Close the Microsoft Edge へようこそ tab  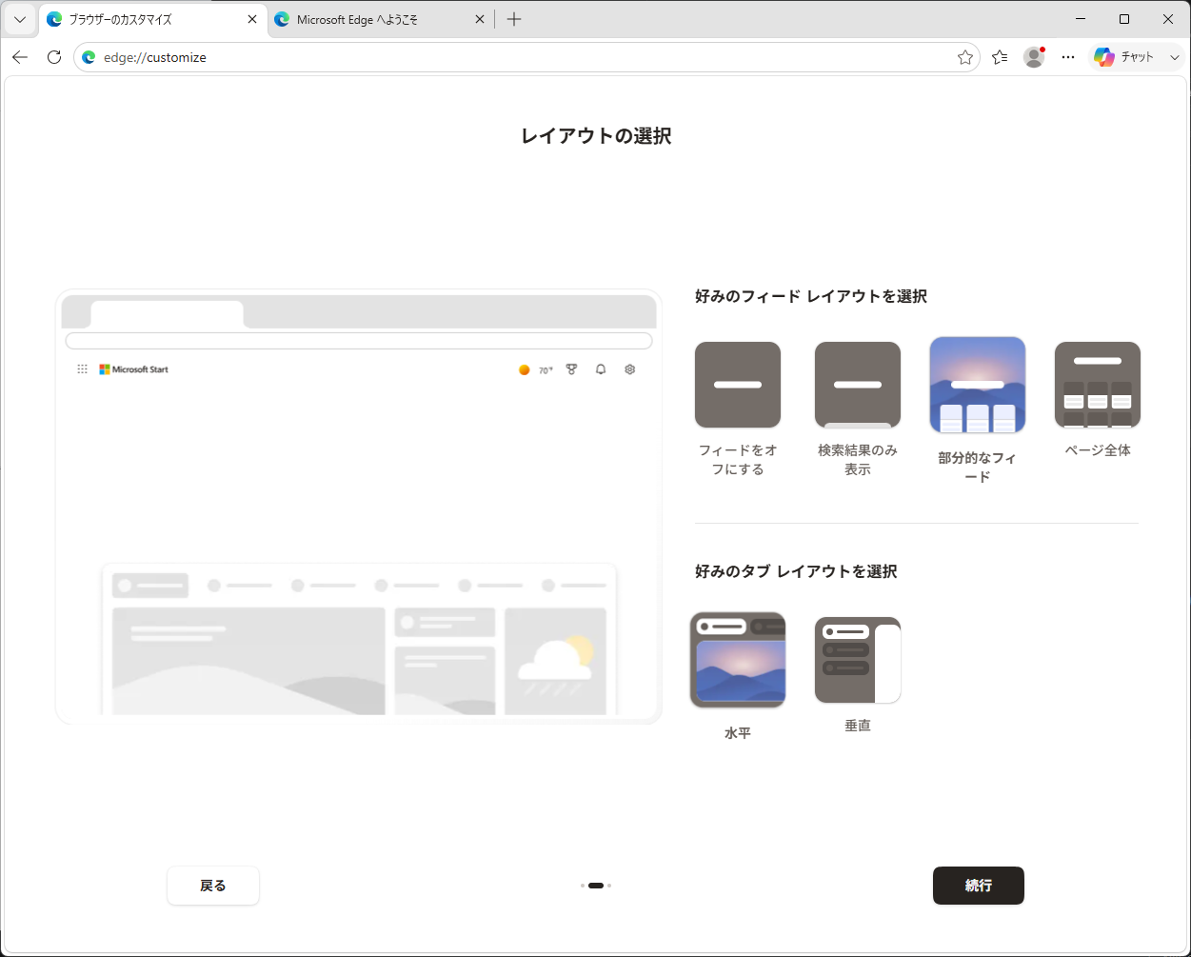coord(480,19)
